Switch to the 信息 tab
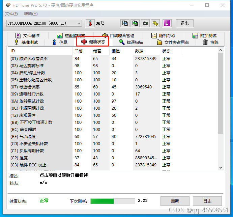Viewport: 233px width, 217px height. [60, 43]
